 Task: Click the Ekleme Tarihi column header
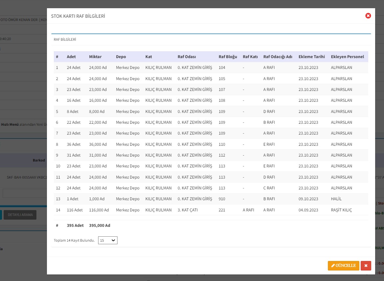[311, 57]
